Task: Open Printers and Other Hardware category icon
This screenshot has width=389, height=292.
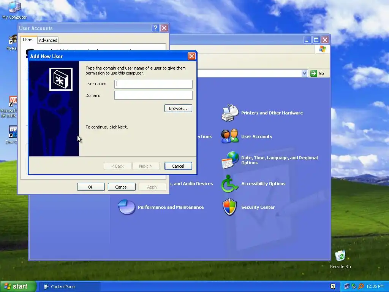Action: point(230,113)
